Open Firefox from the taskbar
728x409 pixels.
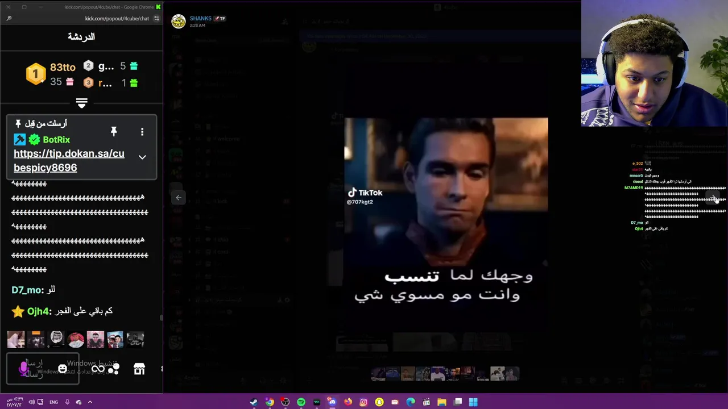pyautogui.click(x=348, y=402)
